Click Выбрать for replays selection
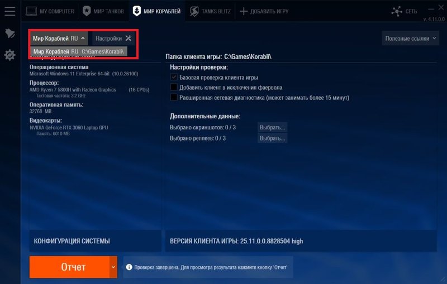The height and width of the screenshot is (284, 447). pyautogui.click(x=272, y=138)
